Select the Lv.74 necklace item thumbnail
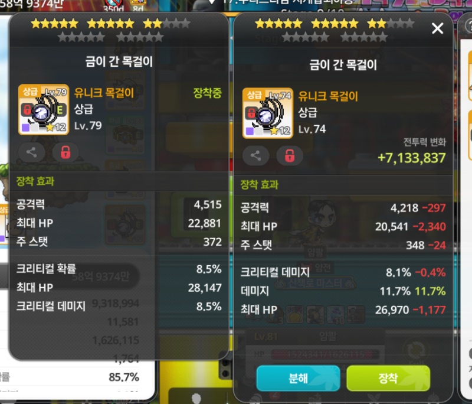Image resolution: width=472 pixels, height=404 pixels. click(268, 113)
